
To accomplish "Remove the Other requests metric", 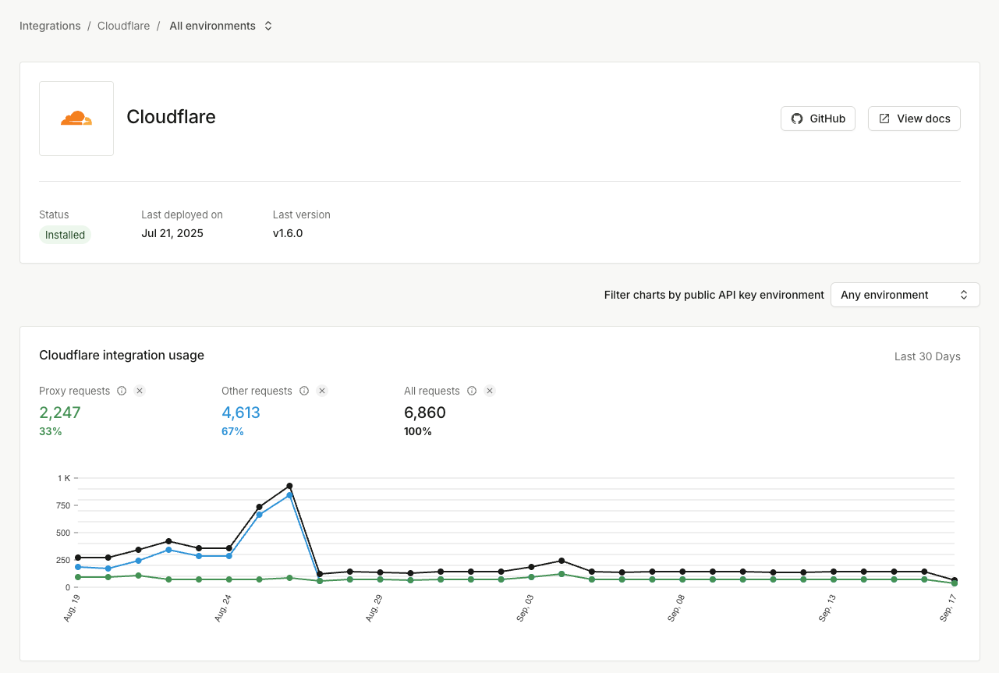I will point(321,391).
